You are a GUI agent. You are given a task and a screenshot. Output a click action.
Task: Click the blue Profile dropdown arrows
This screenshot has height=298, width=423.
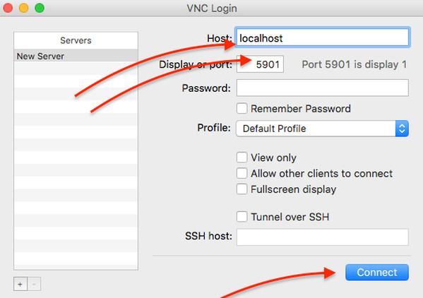coord(402,129)
